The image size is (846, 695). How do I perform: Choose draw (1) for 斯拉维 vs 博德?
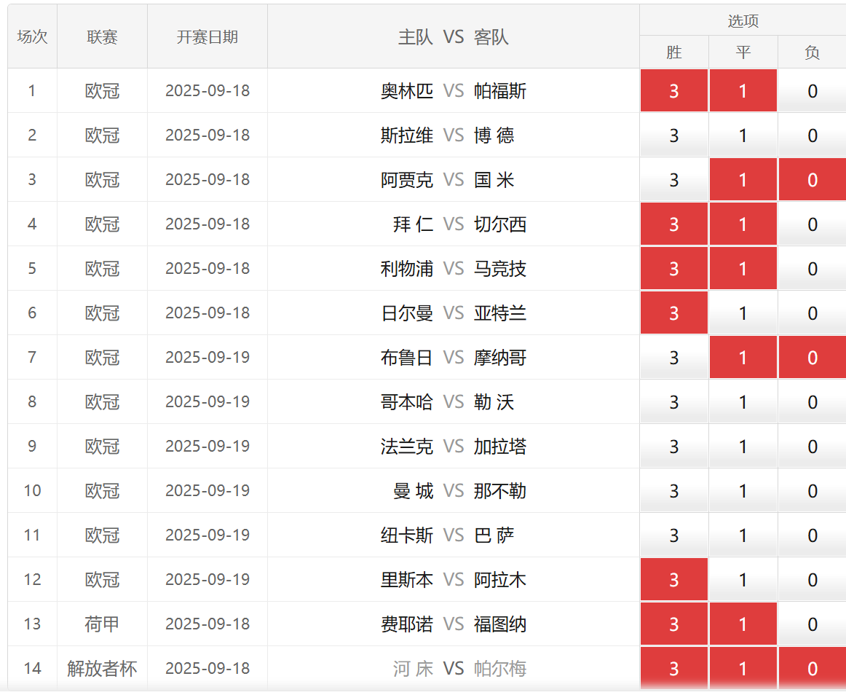point(743,135)
